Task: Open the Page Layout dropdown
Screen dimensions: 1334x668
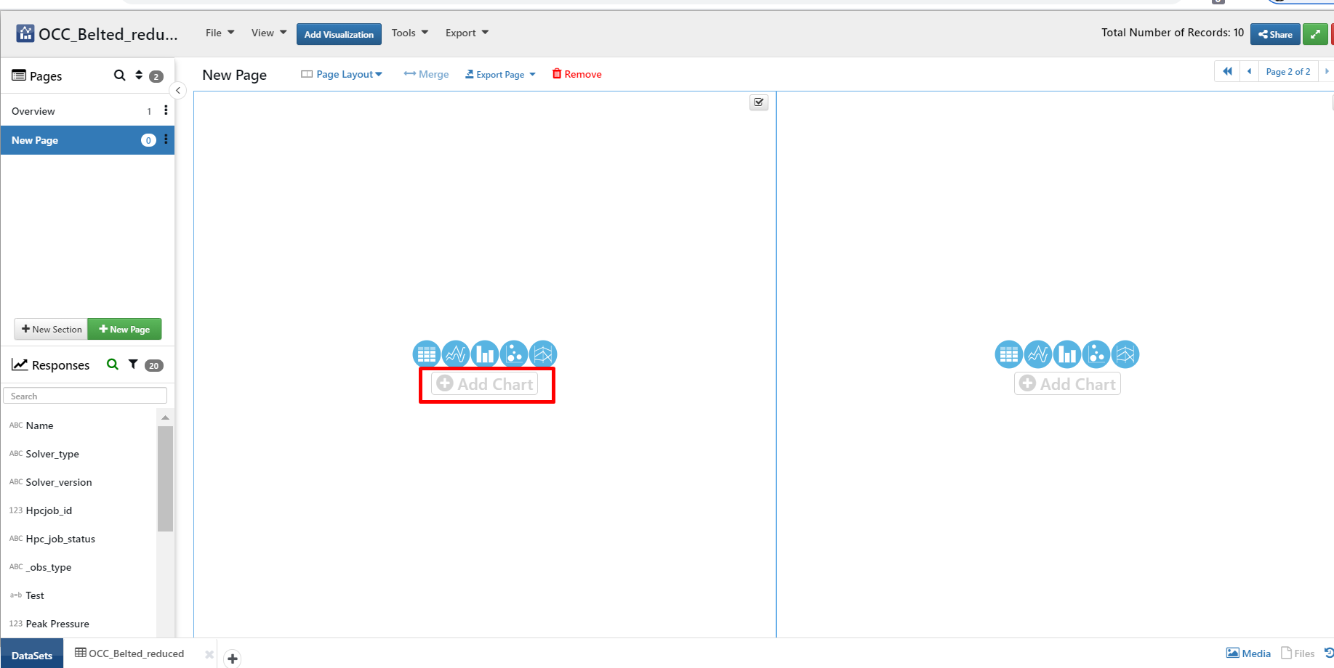Action: tap(342, 74)
